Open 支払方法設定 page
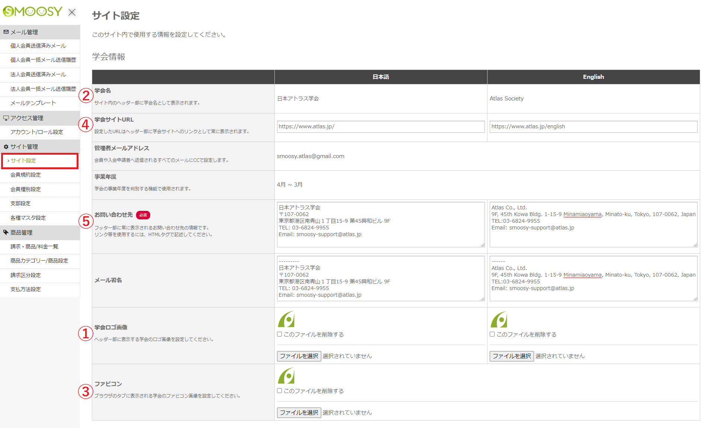 coord(40,289)
